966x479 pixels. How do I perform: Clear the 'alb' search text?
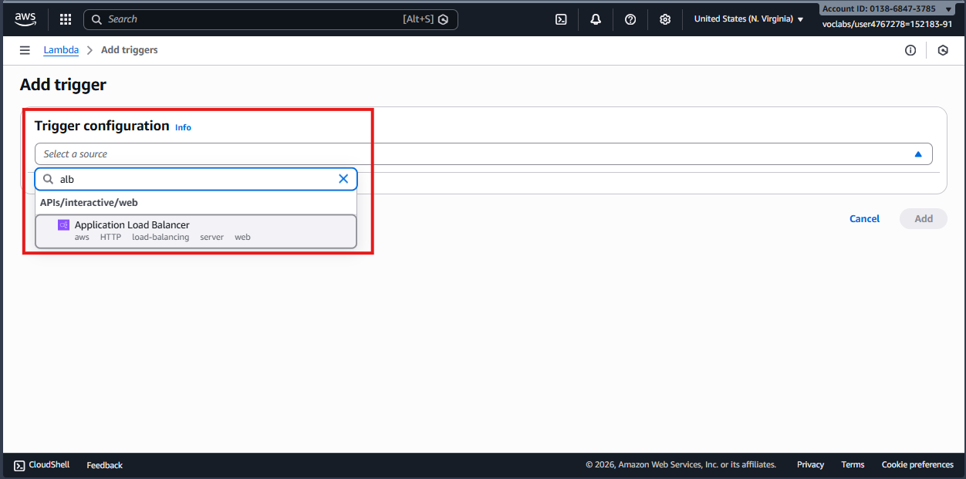coord(343,179)
